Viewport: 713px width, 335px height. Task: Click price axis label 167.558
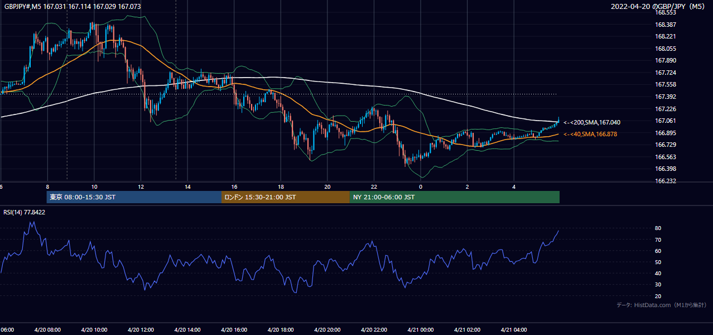coord(666,85)
